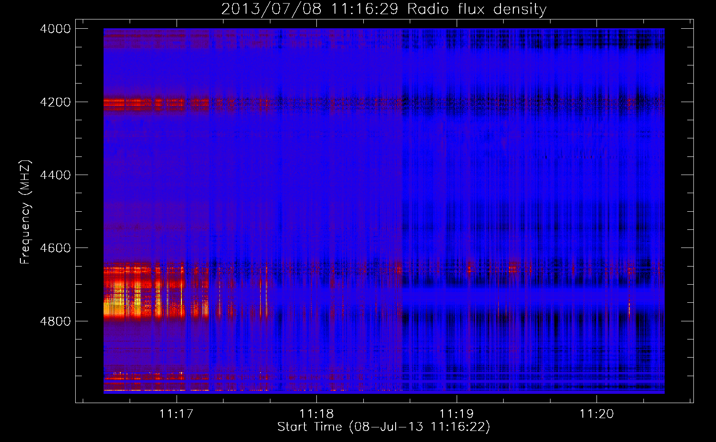Click the 4200 frequency tick label
This screenshot has height=442, width=716.
tap(55, 102)
